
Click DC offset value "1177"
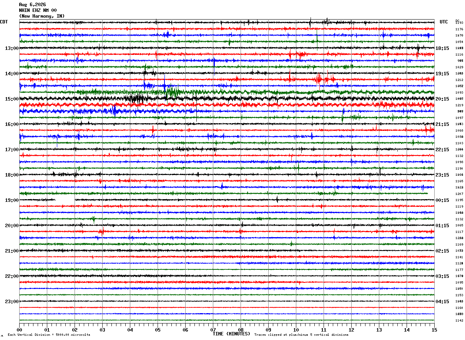pos(459,270)
